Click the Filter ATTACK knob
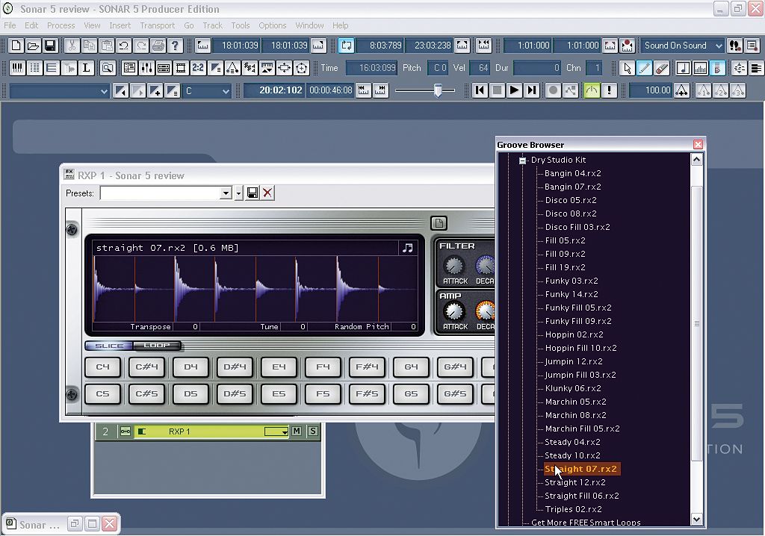The image size is (765, 536). click(453, 266)
